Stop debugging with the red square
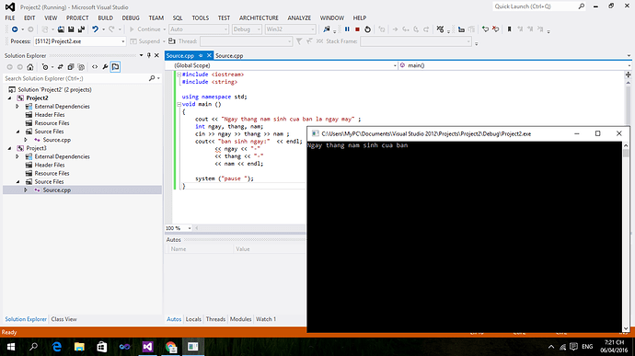Screen dimensions: 635x356 [357, 29]
